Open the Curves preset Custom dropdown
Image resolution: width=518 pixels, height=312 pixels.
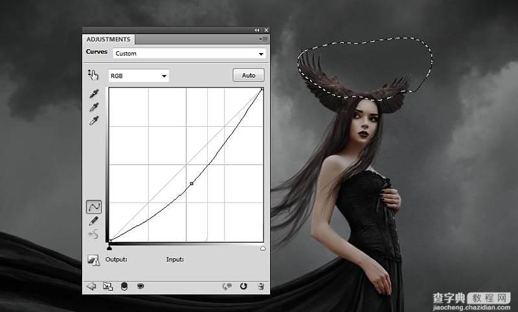coord(189,54)
